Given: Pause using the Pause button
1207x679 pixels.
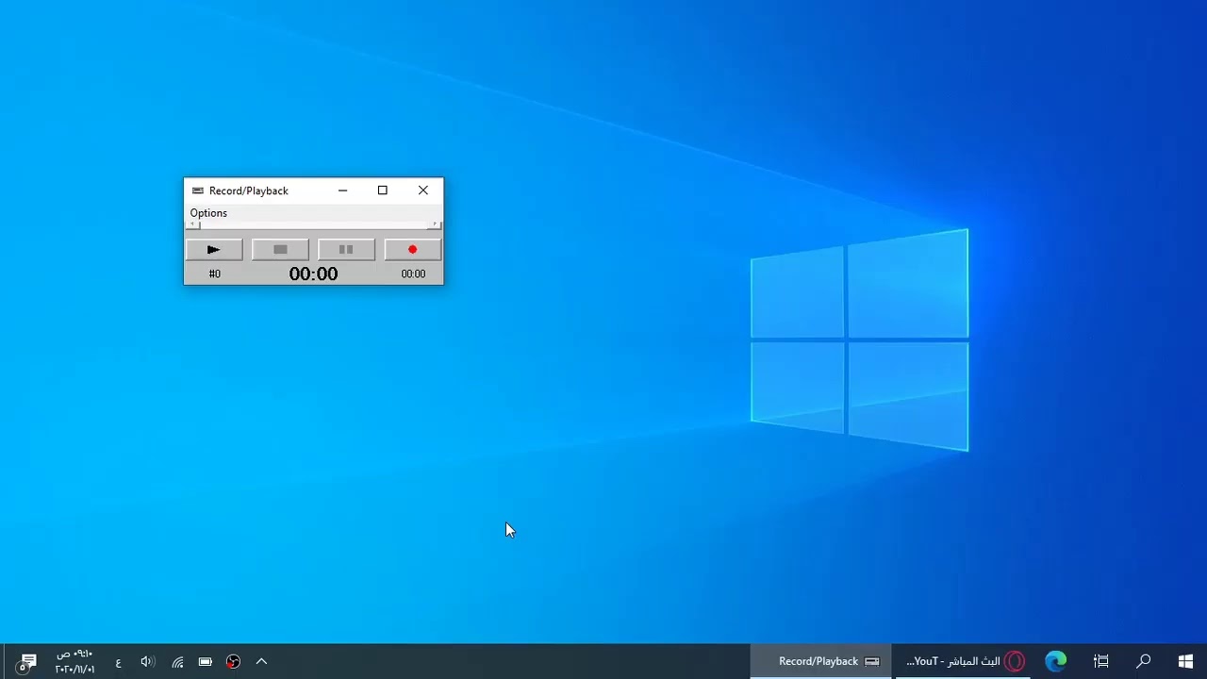Looking at the screenshot, I should coord(346,250).
